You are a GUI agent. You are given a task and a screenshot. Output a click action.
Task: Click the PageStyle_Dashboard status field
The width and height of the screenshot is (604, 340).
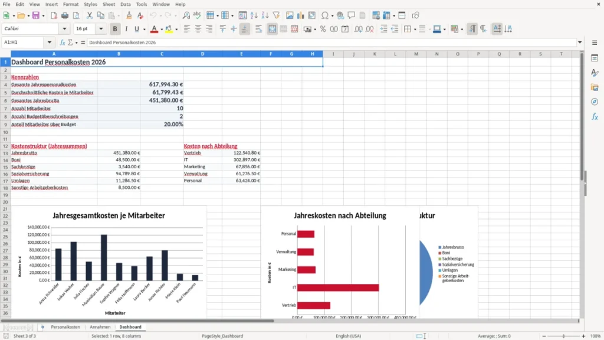tap(222, 336)
